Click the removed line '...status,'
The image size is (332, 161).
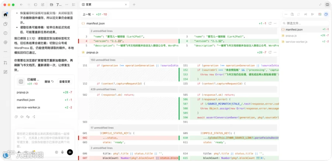[128, 138]
